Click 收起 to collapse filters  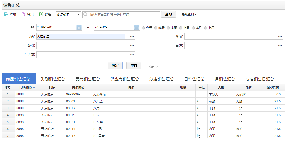pyautogui.click(x=154, y=67)
